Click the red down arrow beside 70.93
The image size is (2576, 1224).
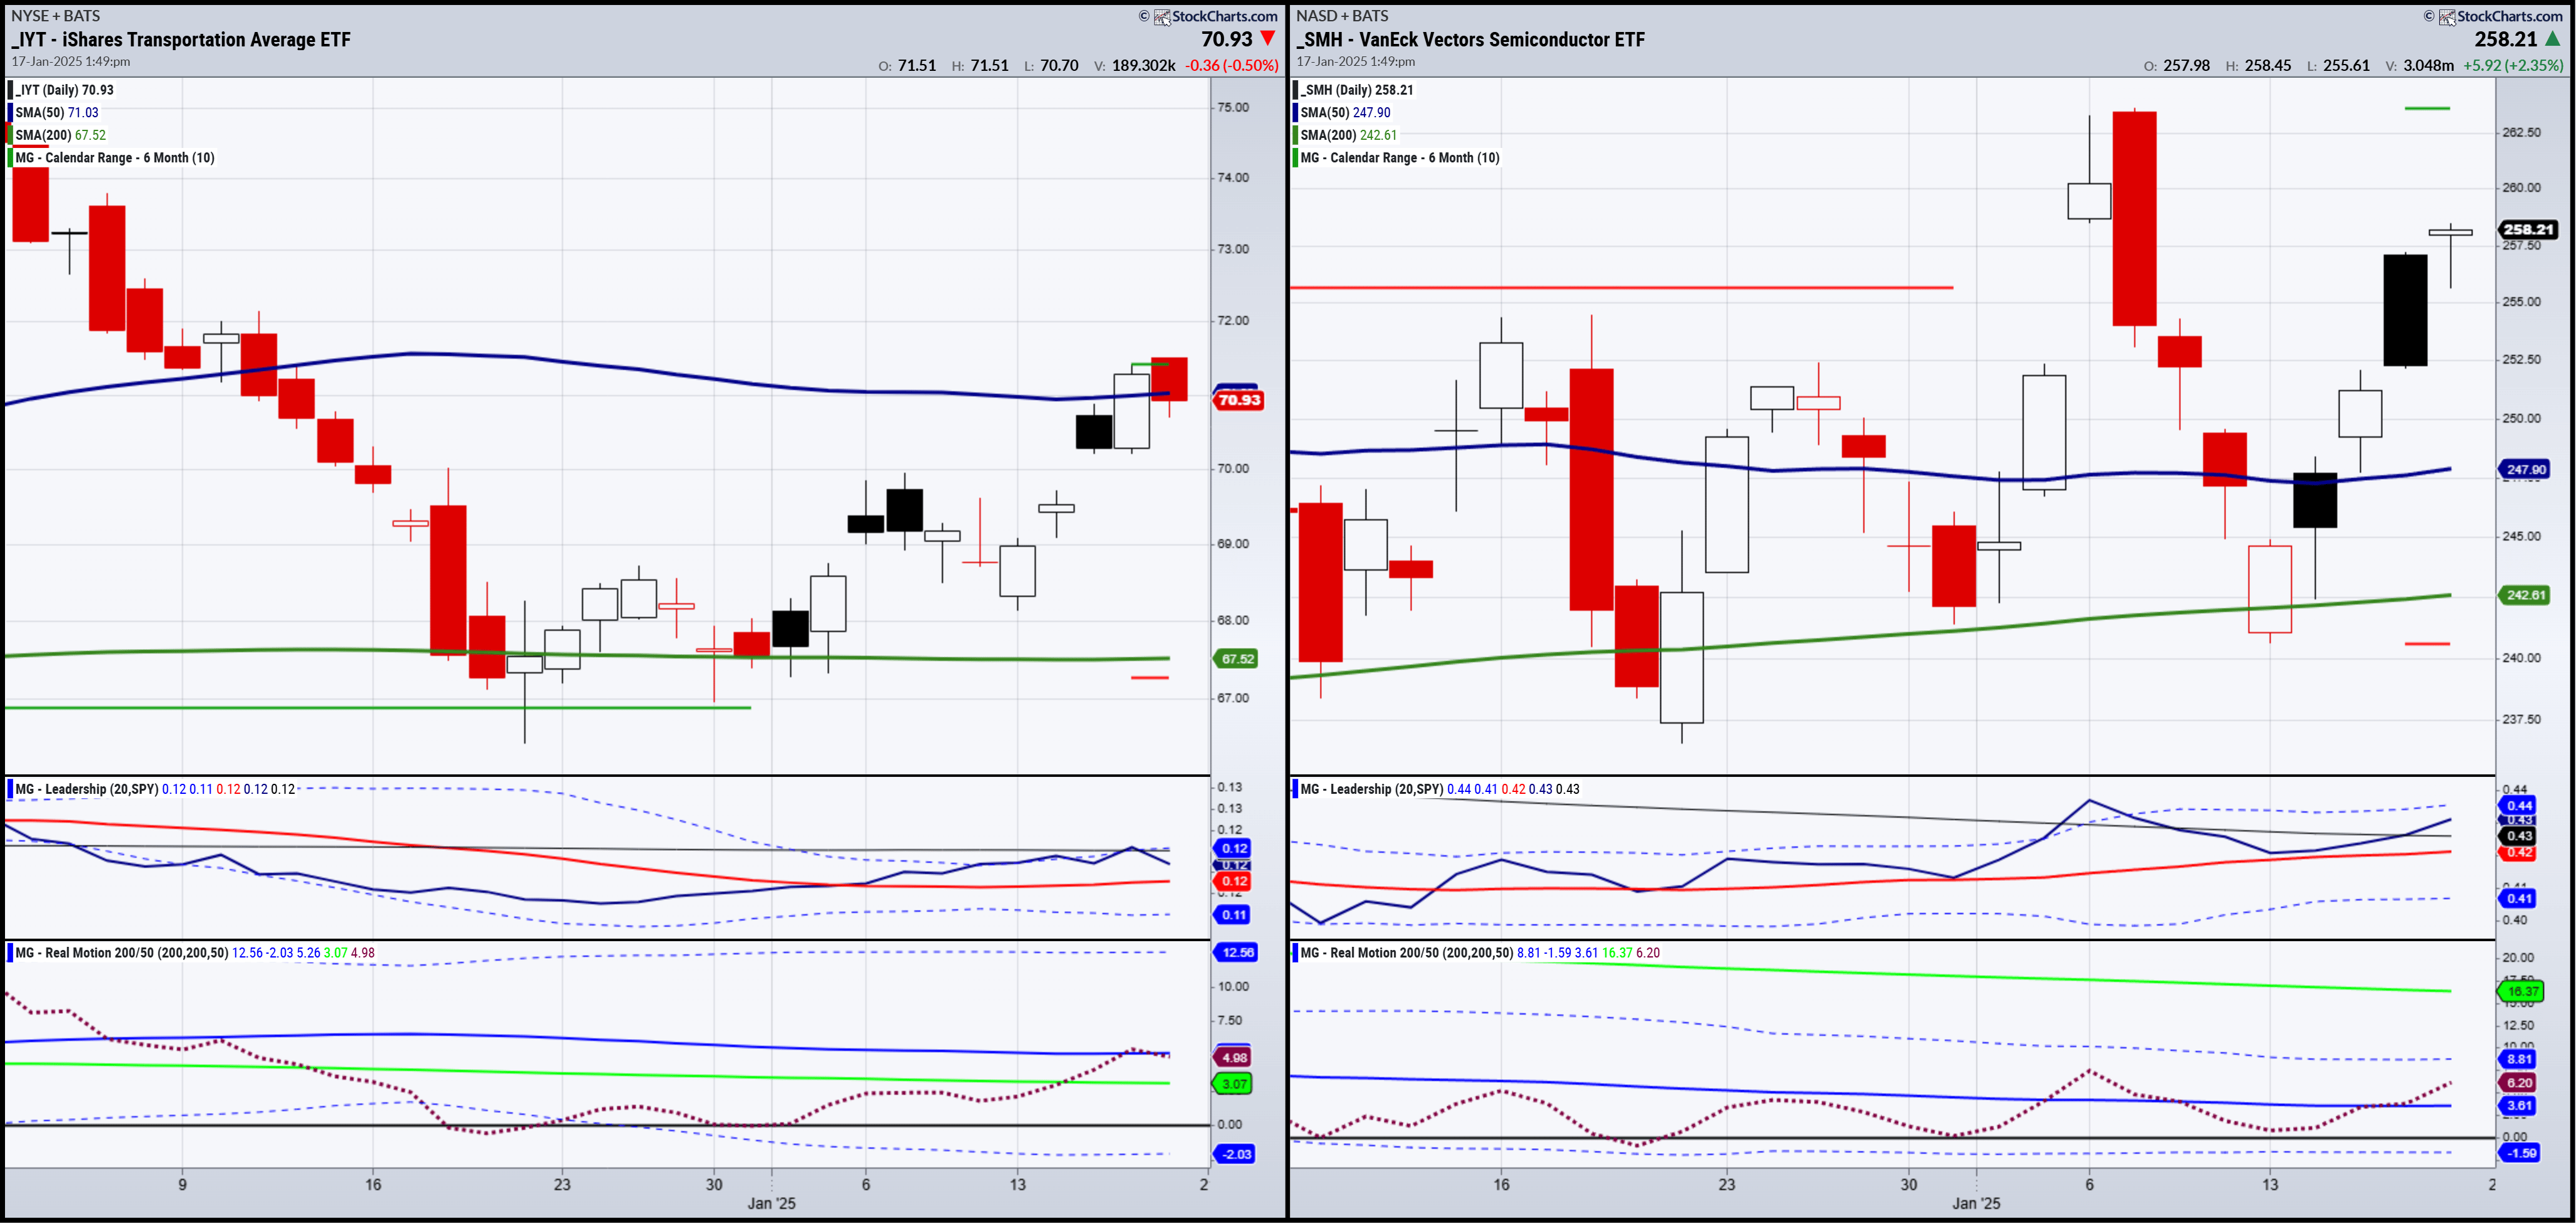(x=1268, y=38)
